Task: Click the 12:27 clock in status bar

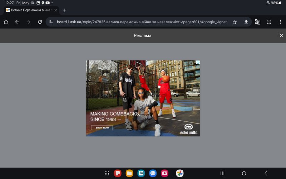Action: pos(9,3)
